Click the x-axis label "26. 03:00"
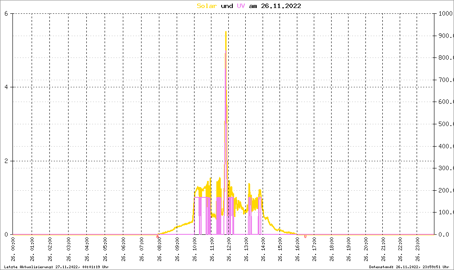 (x=69, y=250)
